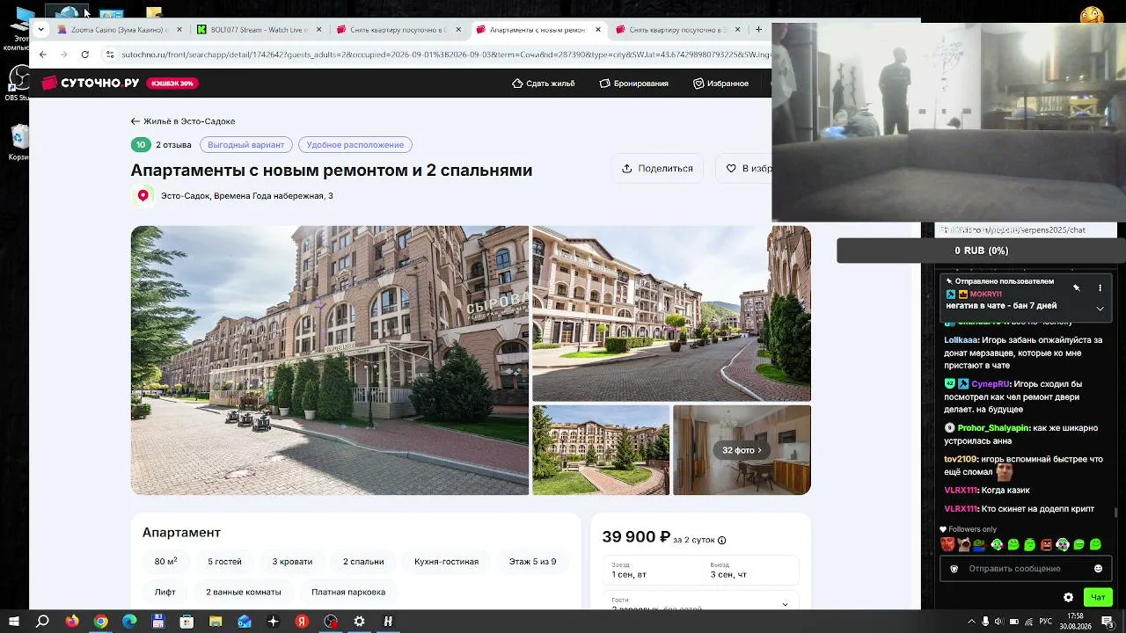Launch Firefox from the taskbar
Screen dimensions: 1126x633
[x=72, y=622]
